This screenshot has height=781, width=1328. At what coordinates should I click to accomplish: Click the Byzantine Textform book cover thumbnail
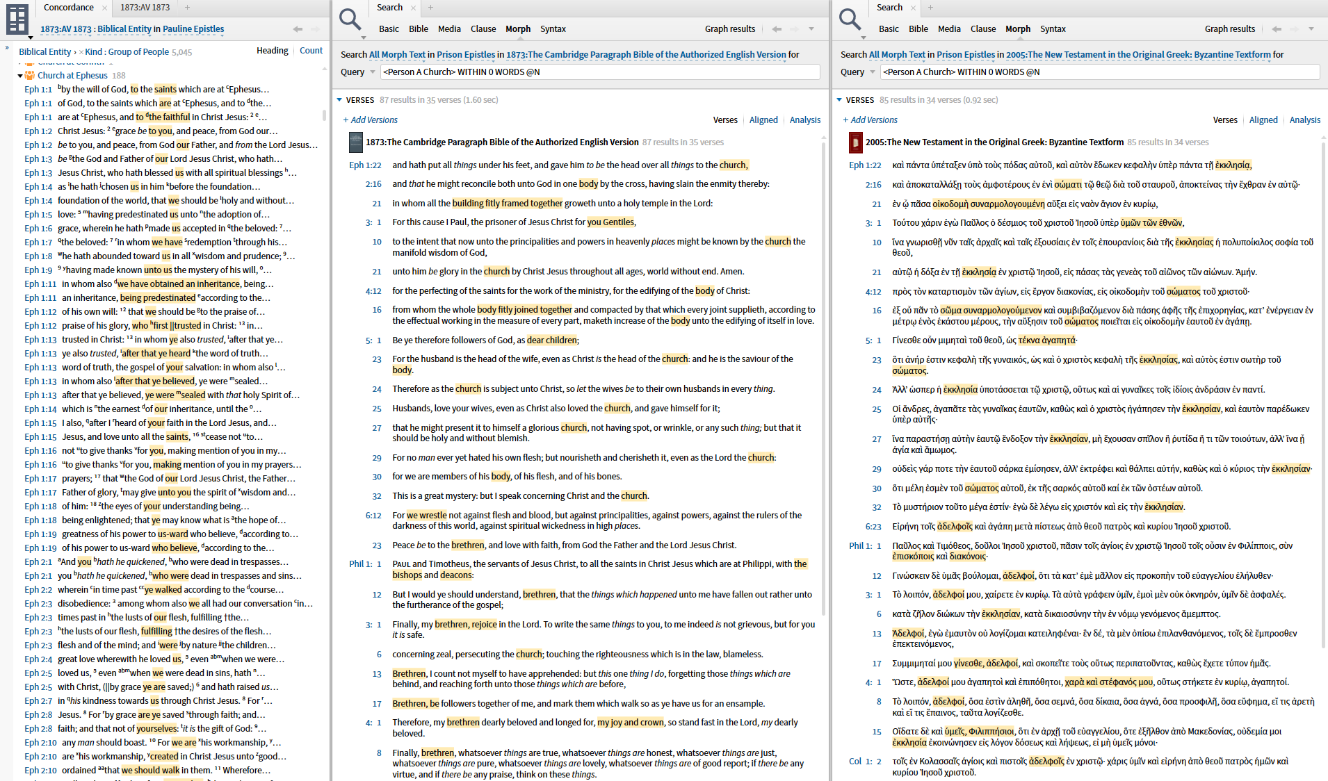[855, 142]
